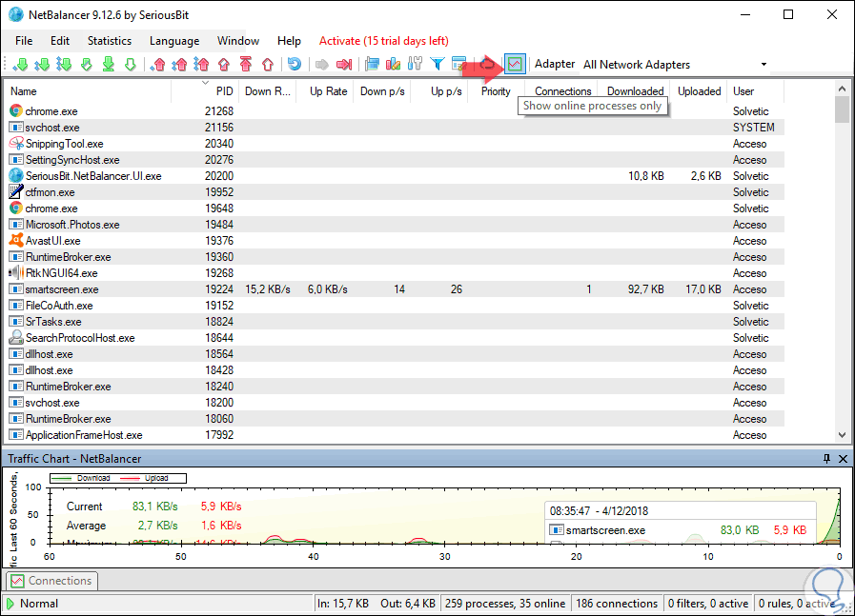
Task: Select dllhost.exe row with PID 18564
Action: (x=396, y=354)
